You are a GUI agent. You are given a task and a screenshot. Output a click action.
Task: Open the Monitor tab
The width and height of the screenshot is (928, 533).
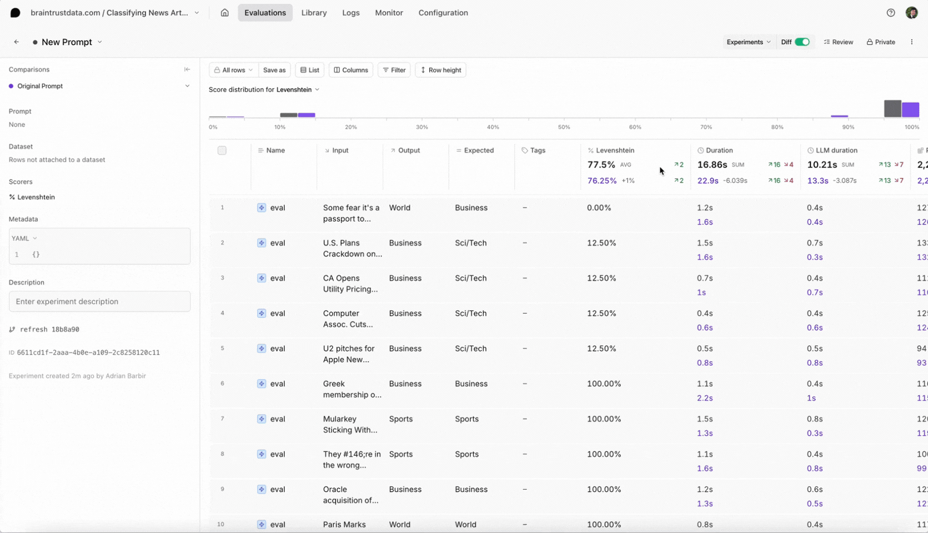pos(389,13)
